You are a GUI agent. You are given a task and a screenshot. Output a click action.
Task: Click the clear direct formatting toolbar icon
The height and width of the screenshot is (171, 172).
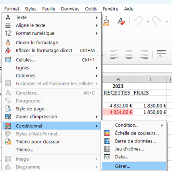click(x=121, y=21)
